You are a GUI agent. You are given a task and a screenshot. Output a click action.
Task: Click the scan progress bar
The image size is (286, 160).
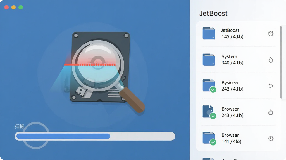[95, 136]
